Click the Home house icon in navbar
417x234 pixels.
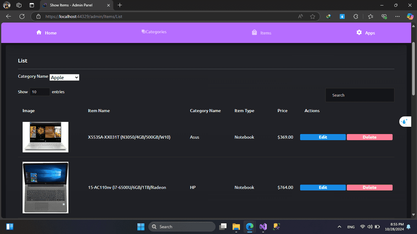(x=39, y=32)
